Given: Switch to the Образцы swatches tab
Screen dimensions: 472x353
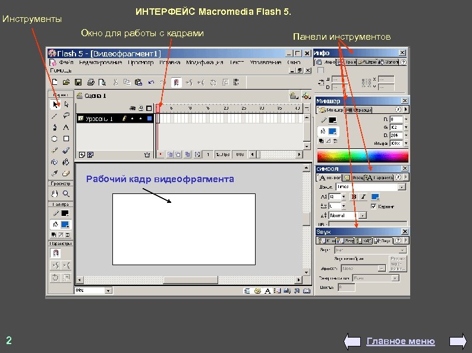Looking at the screenshot, I should point(358,110).
